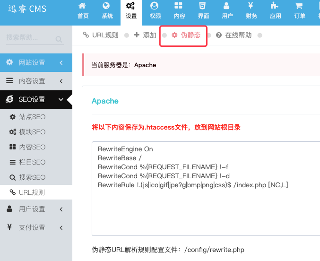Click the magnifier icon of 搜索SEO
Viewport: 320px width, 261px height.
coord(12,177)
